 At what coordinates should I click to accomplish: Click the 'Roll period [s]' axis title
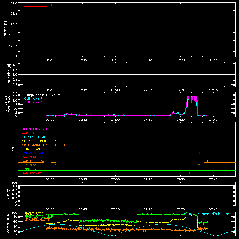pyautogui.click(x=9, y=74)
